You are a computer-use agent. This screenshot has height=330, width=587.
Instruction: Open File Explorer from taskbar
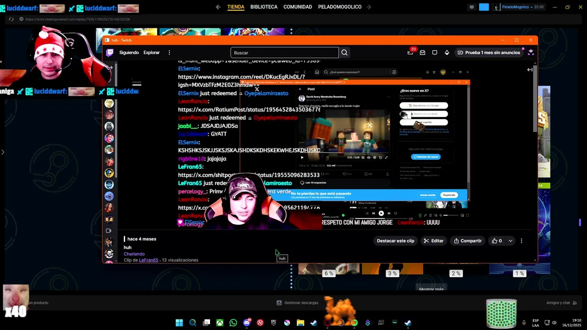[x=300, y=323]
